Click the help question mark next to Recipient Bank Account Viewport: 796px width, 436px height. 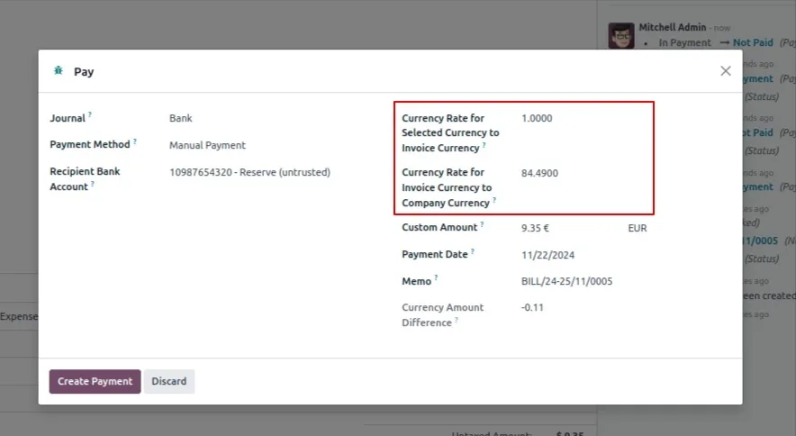tap(93, 184)
